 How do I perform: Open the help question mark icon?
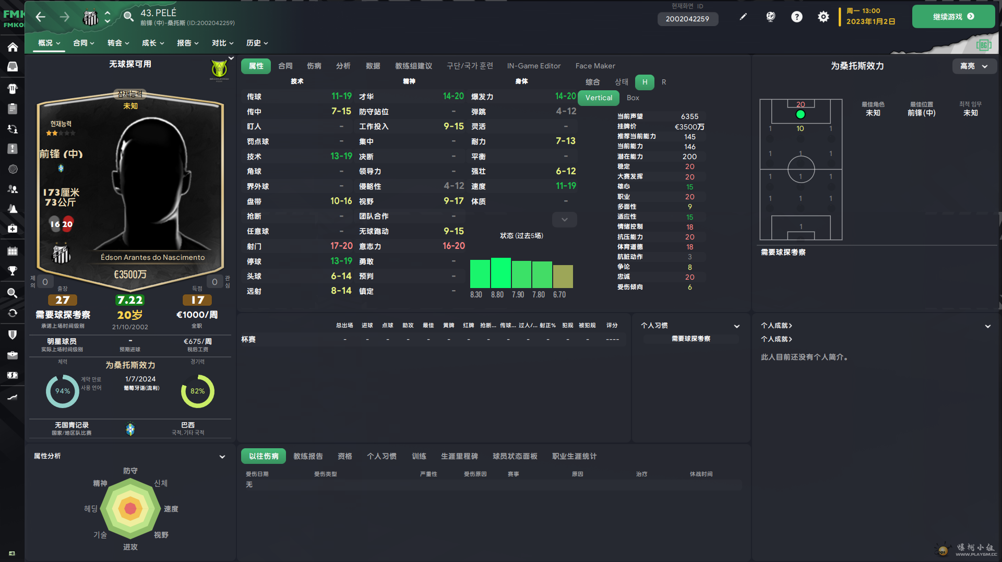click(796, 17)
